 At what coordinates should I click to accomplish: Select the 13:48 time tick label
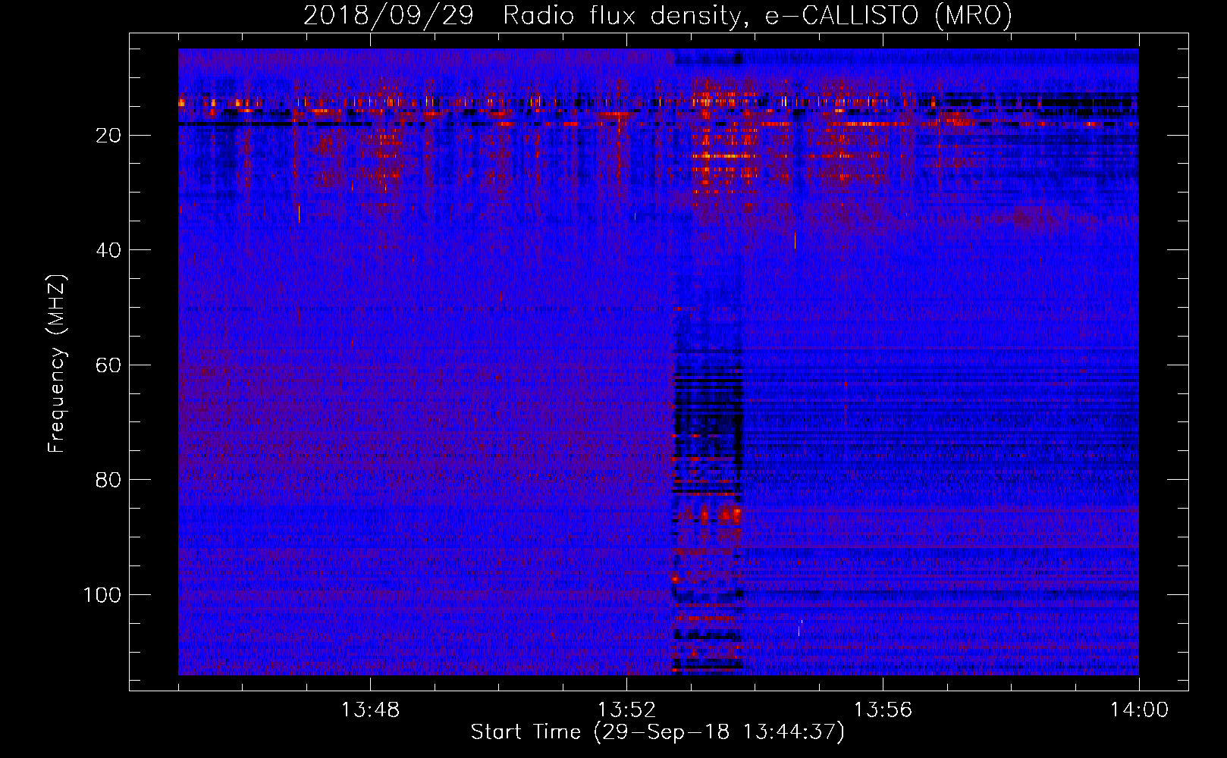point(370,710)
